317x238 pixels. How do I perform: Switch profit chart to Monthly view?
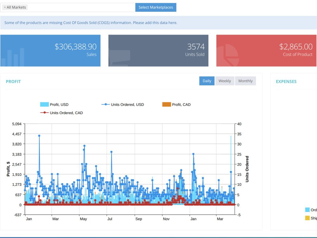point(245,81)
